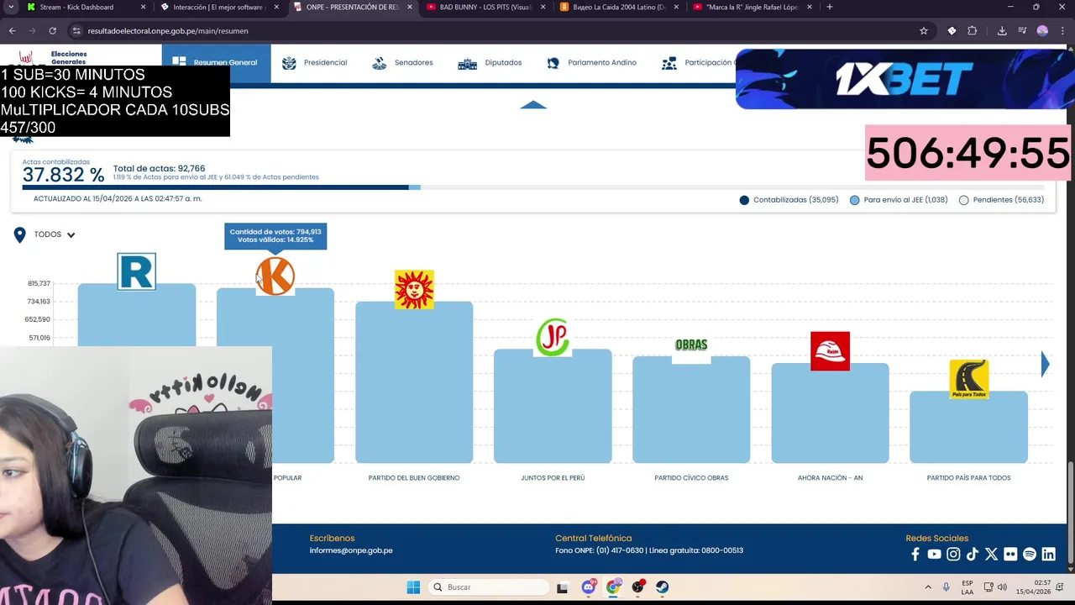
Task: Switch to the Marca la R Jingle tab
Action: point(752,7)
